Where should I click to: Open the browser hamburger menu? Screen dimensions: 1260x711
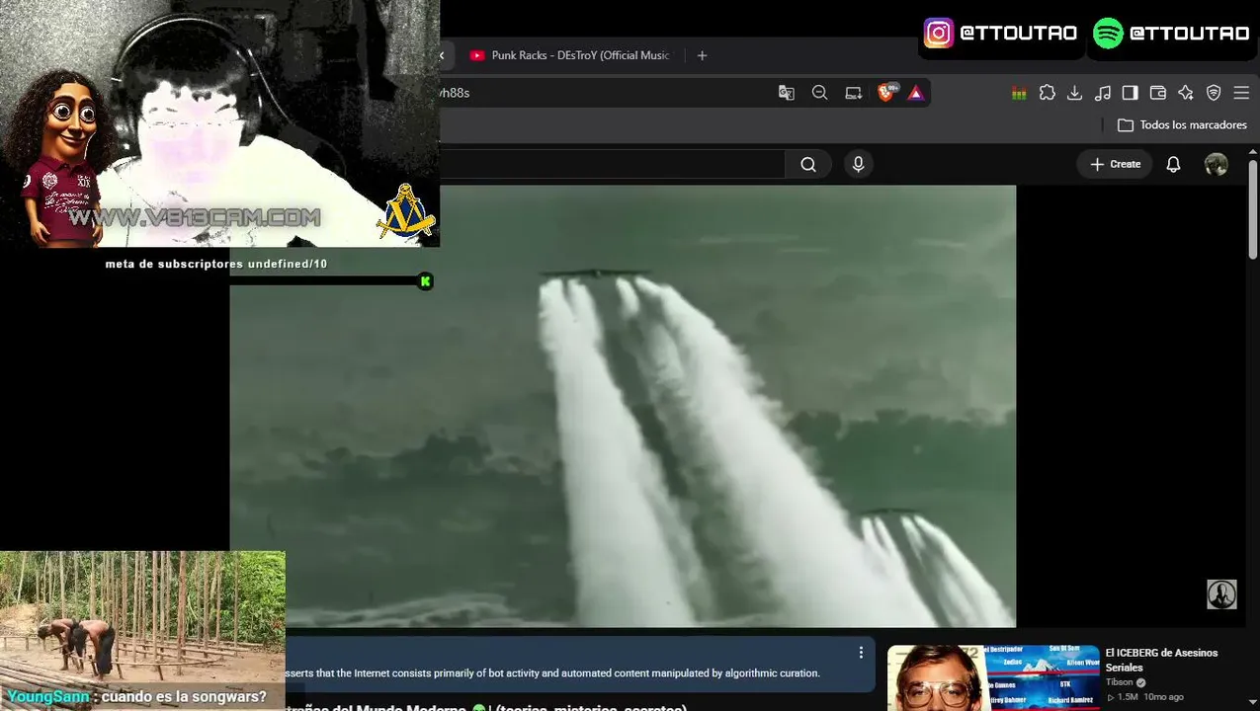pyautogui.click(x=1241, y=93)
